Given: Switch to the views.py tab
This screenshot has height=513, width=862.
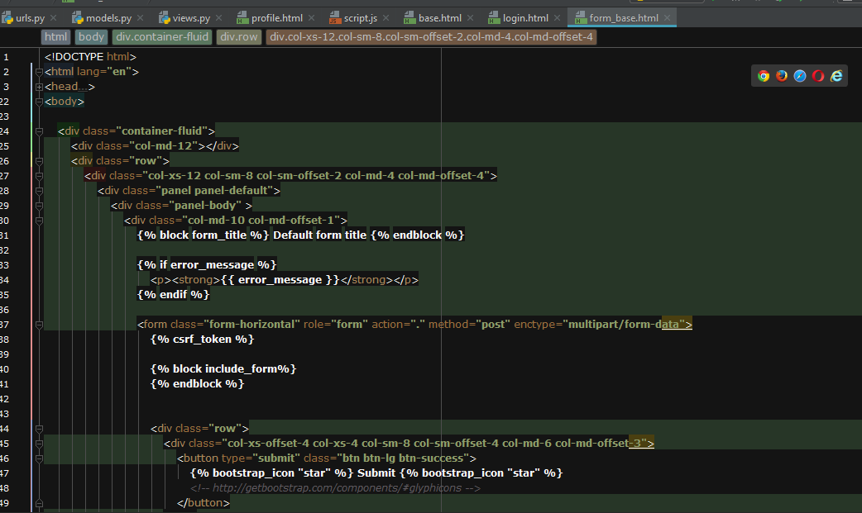Looking at the screenshot, I should click(x=192, y=17).
